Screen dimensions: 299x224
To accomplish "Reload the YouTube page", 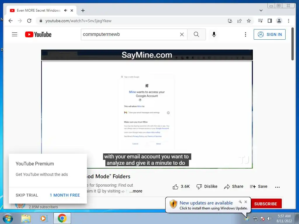I will tap(29, 21).
